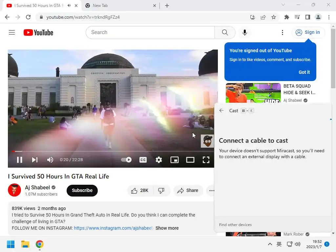Enter full screen video mode
Screen dimensions: 336x252
[x=206, y=160]
